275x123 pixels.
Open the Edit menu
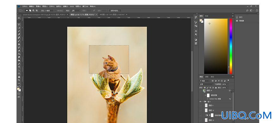click(x=32, y=7)
